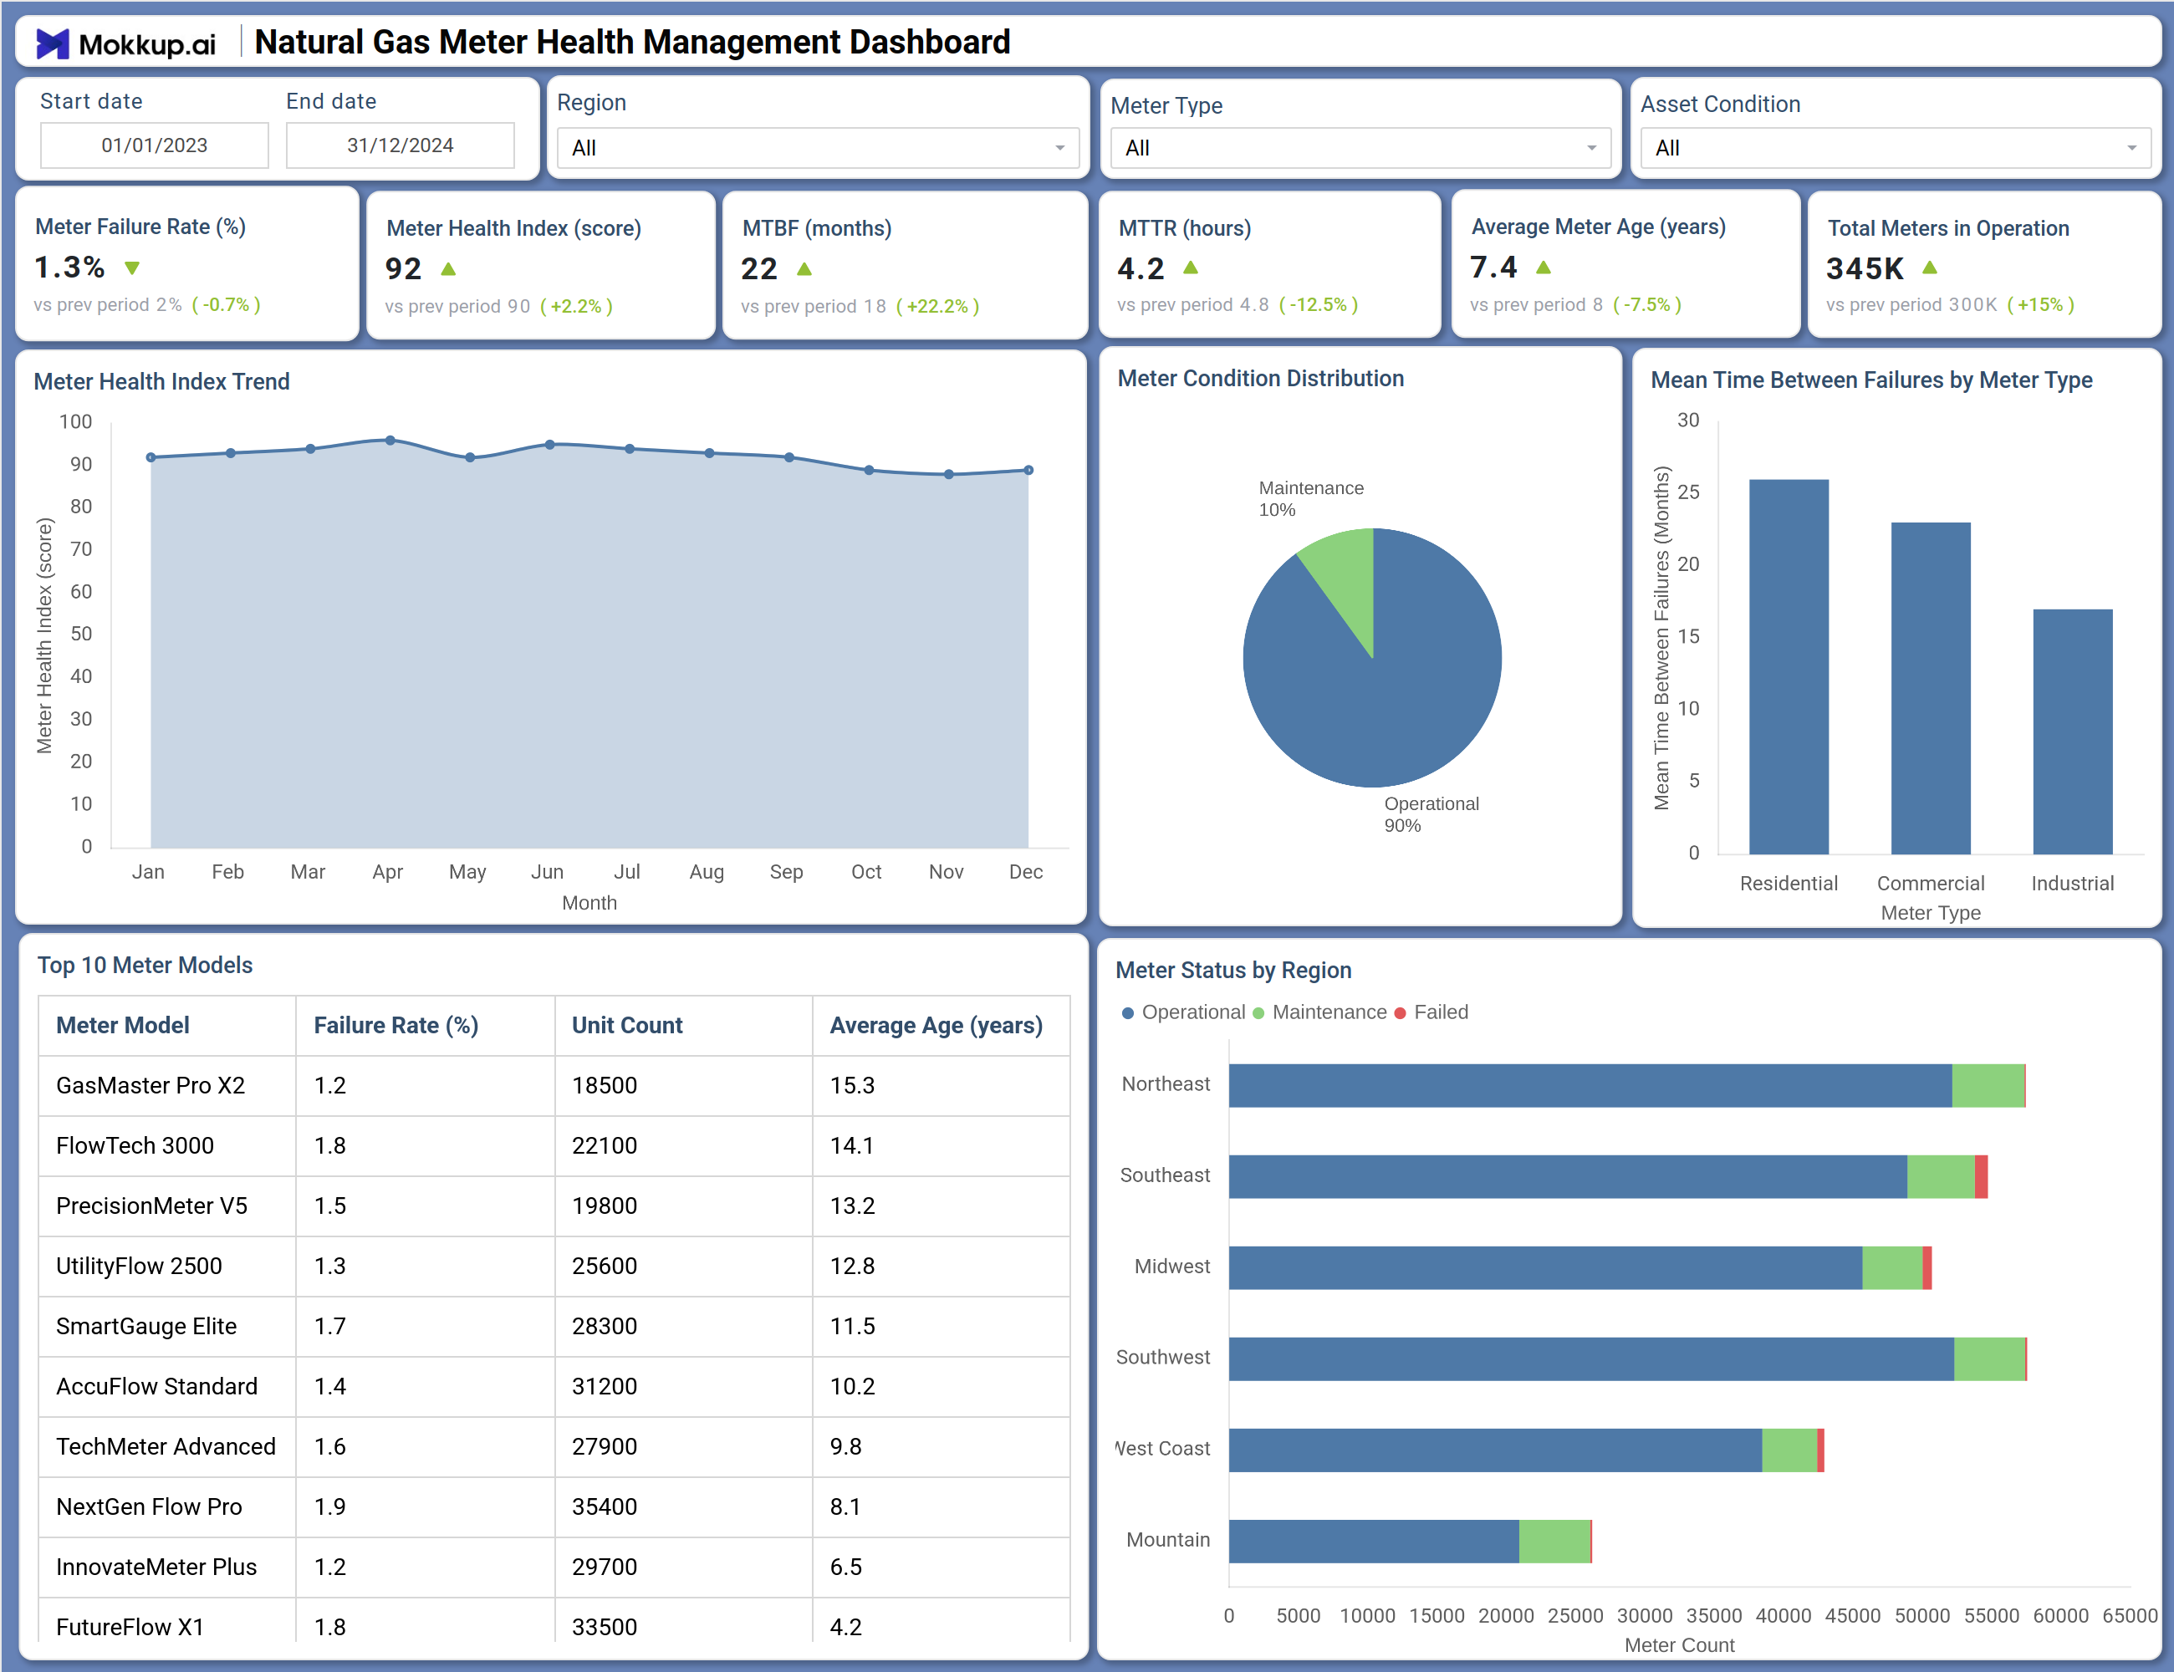Click the Meter Failure Rate 1.3% value
Image resolution: width=2174 pixels, height=1672 pixels.
(69, 267)
